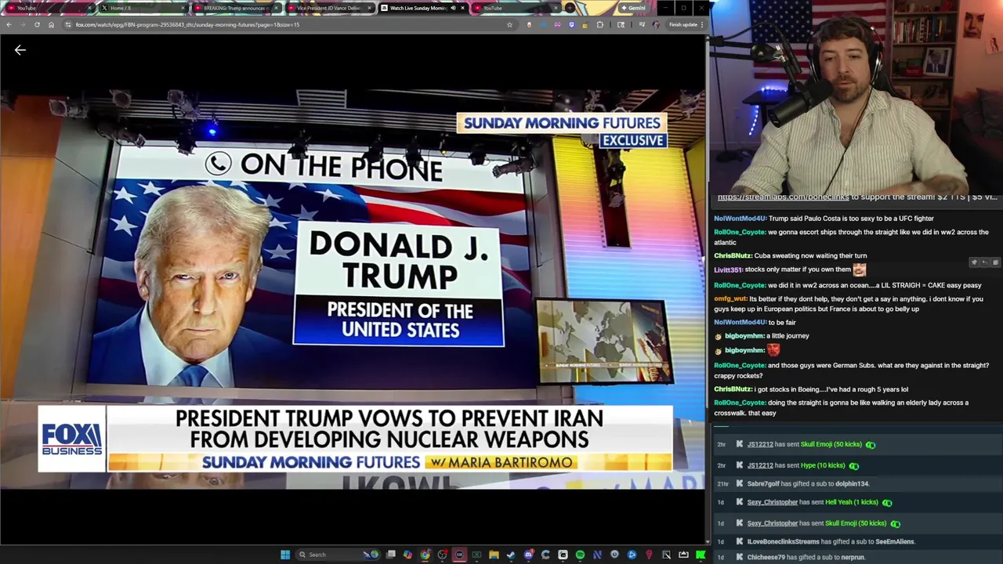
Task: Open the Excel taskbar icon
Action: (x=476, y=555)
